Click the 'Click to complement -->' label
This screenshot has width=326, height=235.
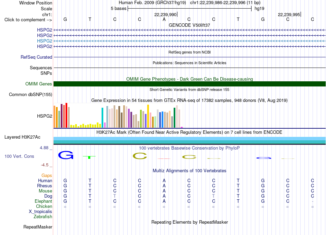[x=28, y=20]
